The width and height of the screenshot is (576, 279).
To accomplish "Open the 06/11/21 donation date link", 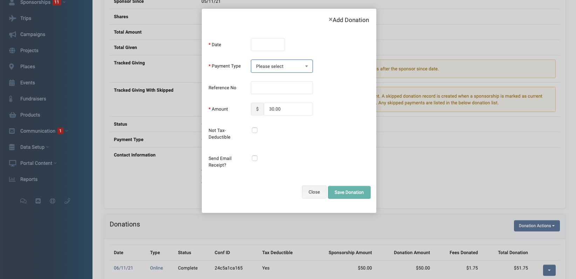I will [123, 268].
